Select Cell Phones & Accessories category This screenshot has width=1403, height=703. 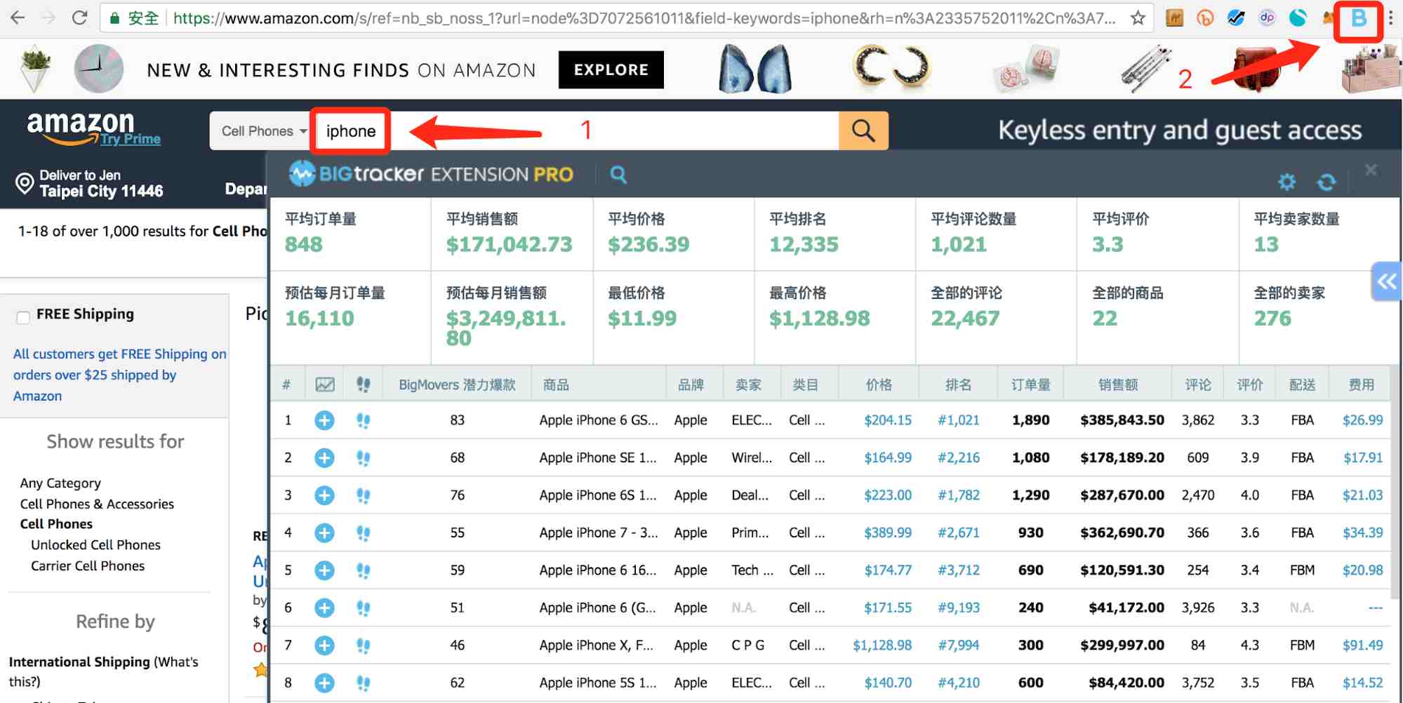(97, 504)
